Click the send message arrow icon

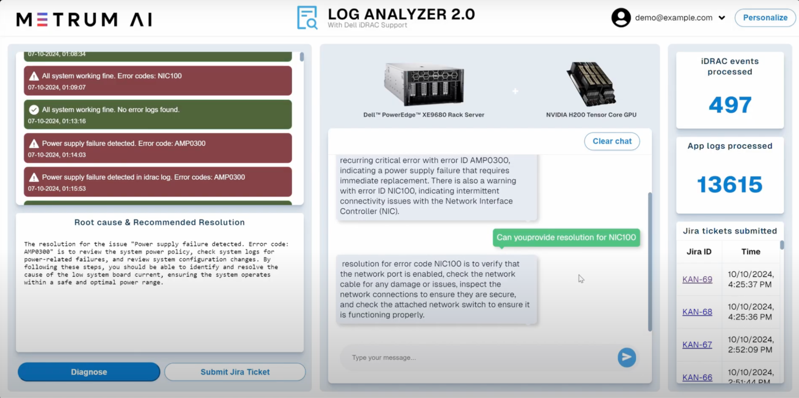pos(627,357)
